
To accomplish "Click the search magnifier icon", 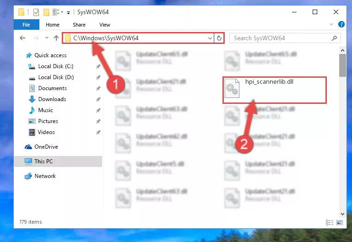I will [334, 38].
